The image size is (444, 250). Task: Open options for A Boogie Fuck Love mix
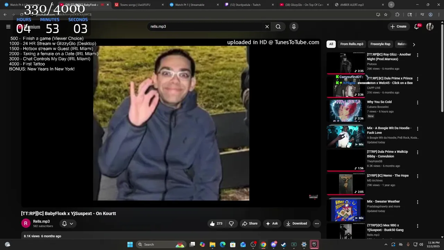418,129
